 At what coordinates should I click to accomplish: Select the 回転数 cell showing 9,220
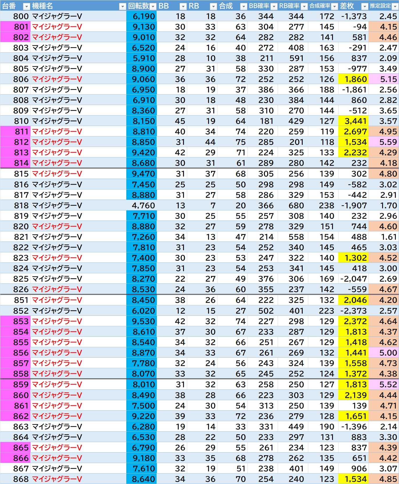[142, 416]
